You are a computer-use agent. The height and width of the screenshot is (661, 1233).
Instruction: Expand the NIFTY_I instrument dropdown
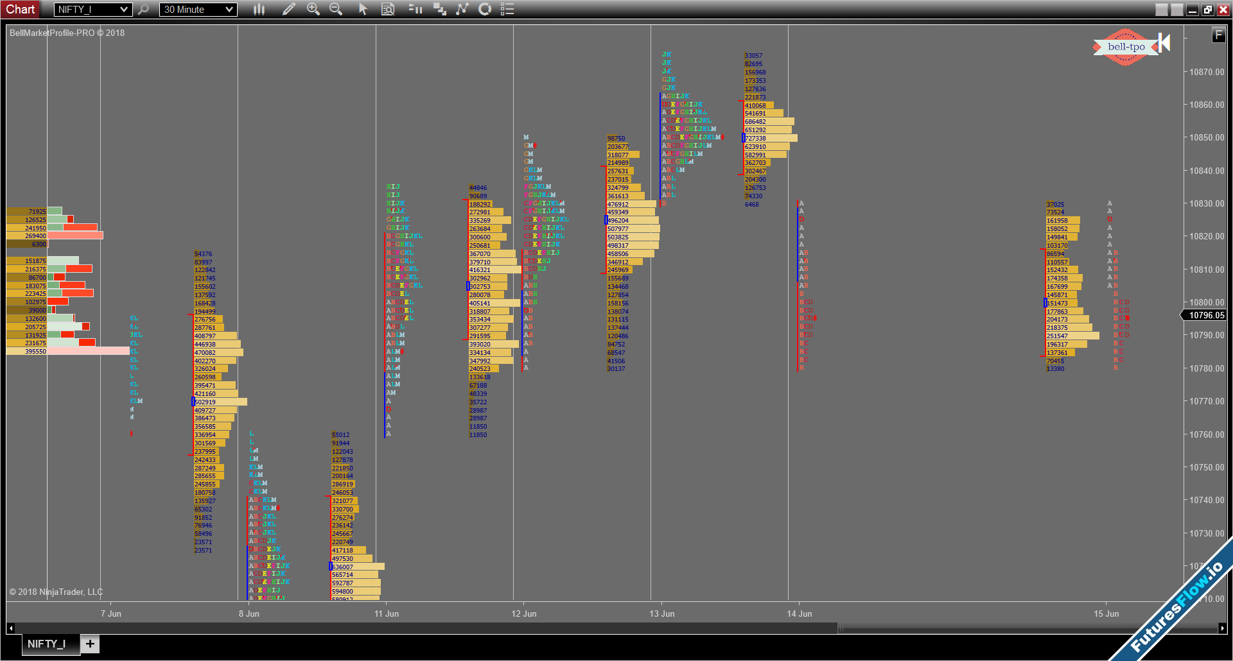(x=124, y=10)
